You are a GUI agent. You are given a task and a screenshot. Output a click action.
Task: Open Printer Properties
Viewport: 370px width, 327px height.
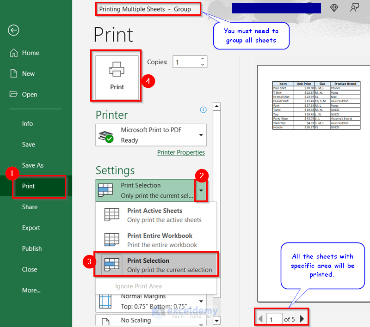(x=181, y=152)
